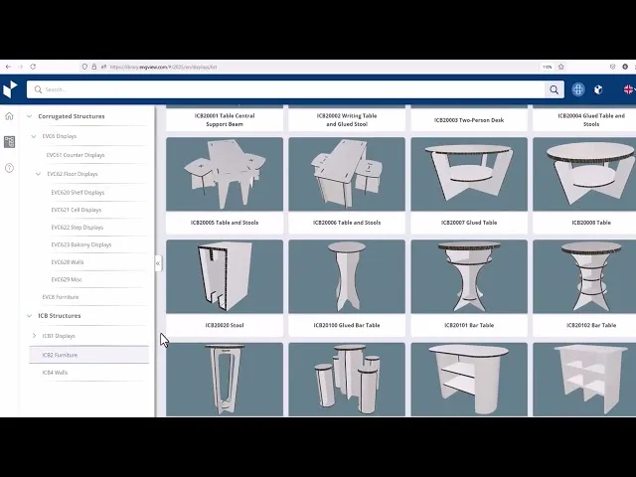Screen dimensions: 636x477
Task: Open the oval-top shelf counter thumbnail
Action: (x=469, y=380)
